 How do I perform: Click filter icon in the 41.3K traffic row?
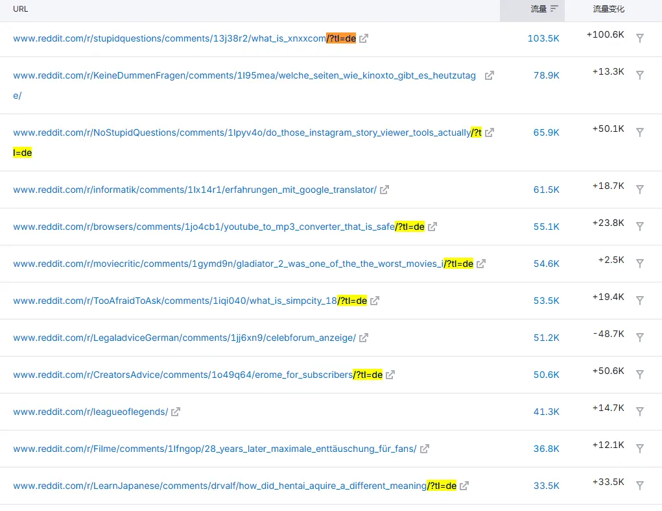(640, 411)
